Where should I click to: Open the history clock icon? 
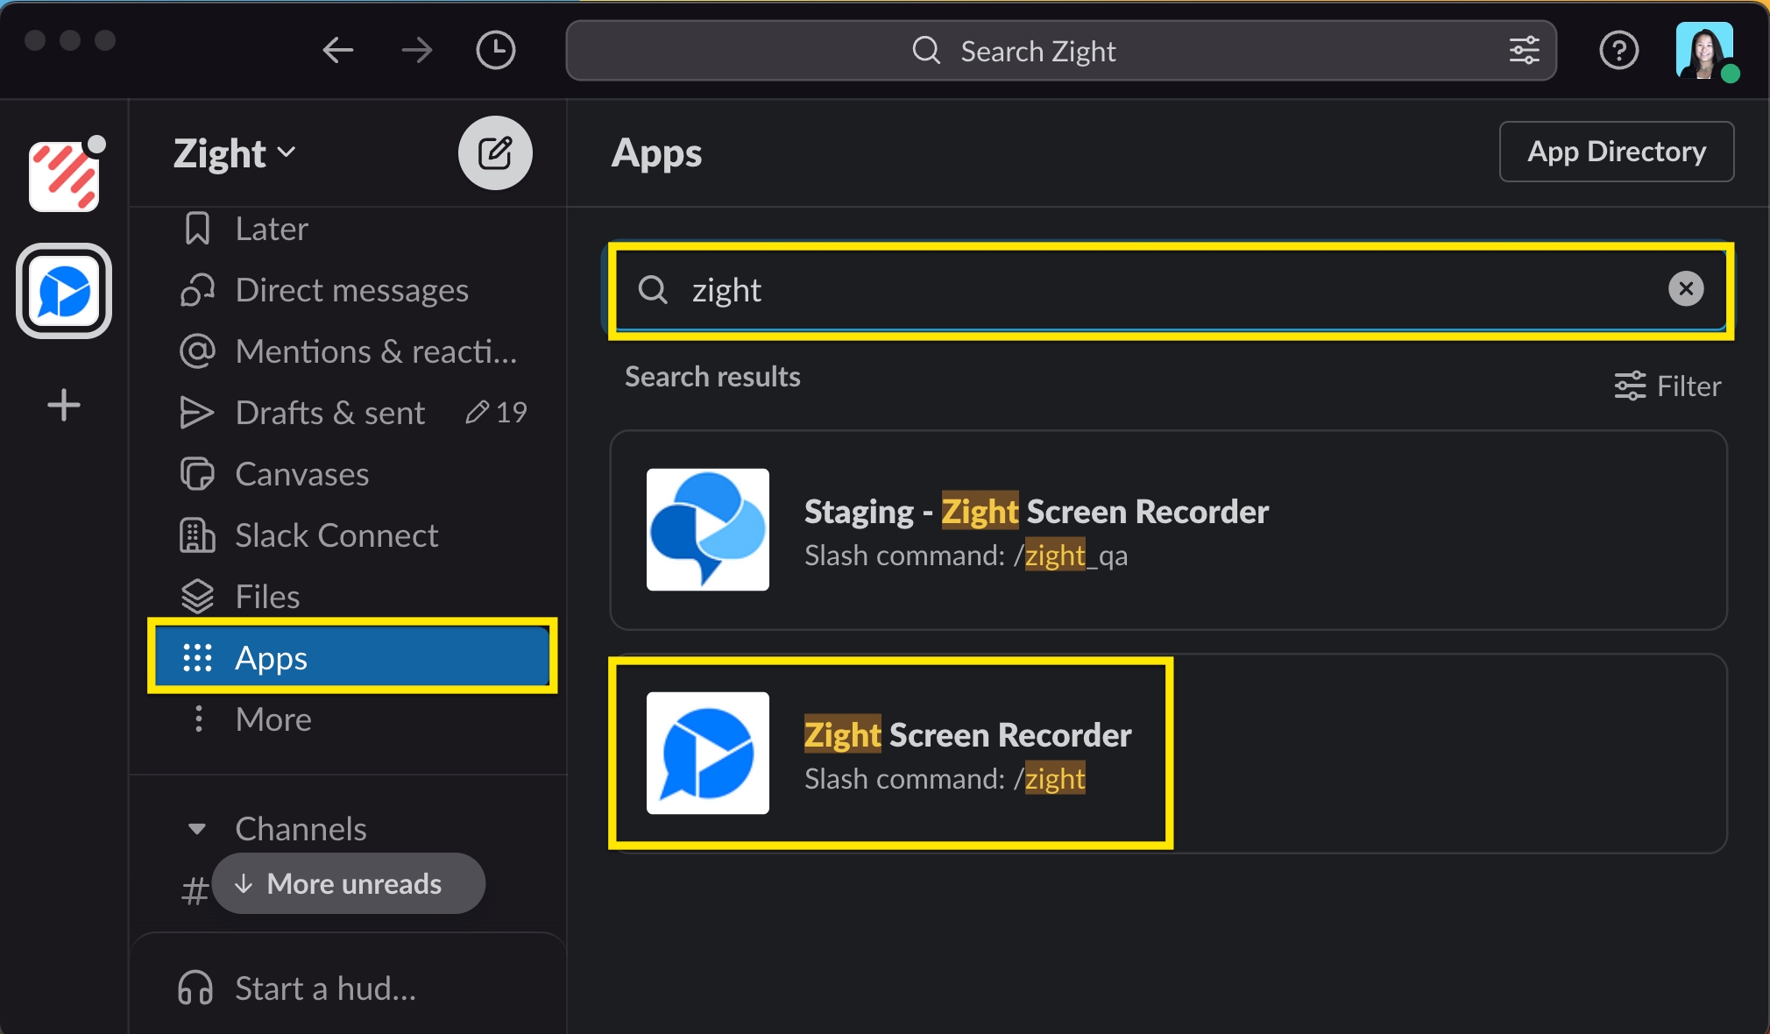tap(496, 50)
